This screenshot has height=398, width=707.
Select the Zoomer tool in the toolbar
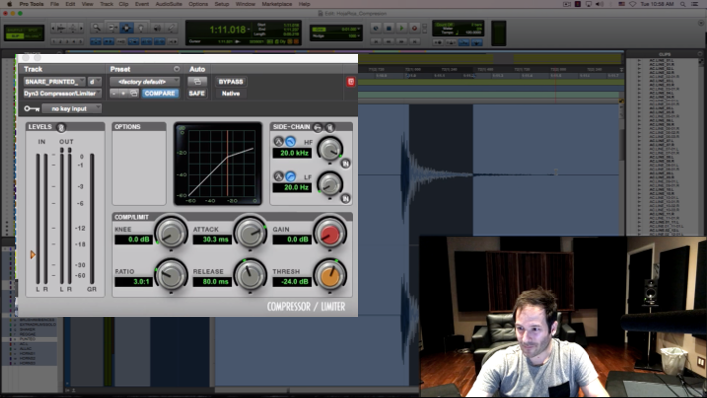click(96, 28)
